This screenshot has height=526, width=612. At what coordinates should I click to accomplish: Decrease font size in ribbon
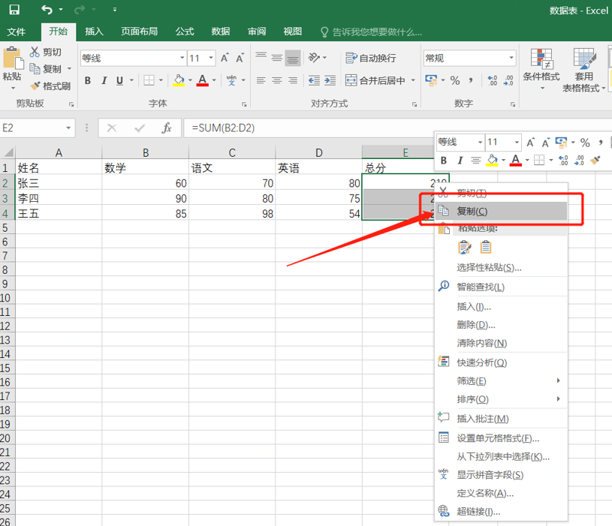[x=240, y=58]
